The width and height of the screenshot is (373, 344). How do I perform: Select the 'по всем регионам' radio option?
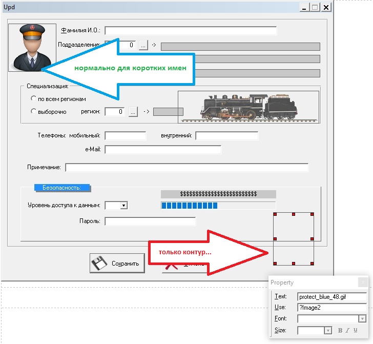[x=33, y=98]
